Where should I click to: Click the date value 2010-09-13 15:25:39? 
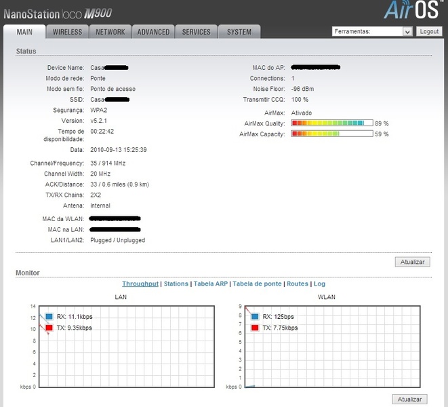click(119, 150)
